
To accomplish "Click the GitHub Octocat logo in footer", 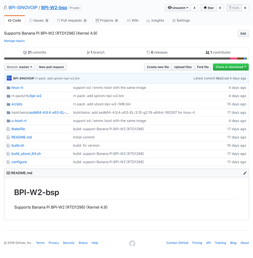I will point(132,243).
